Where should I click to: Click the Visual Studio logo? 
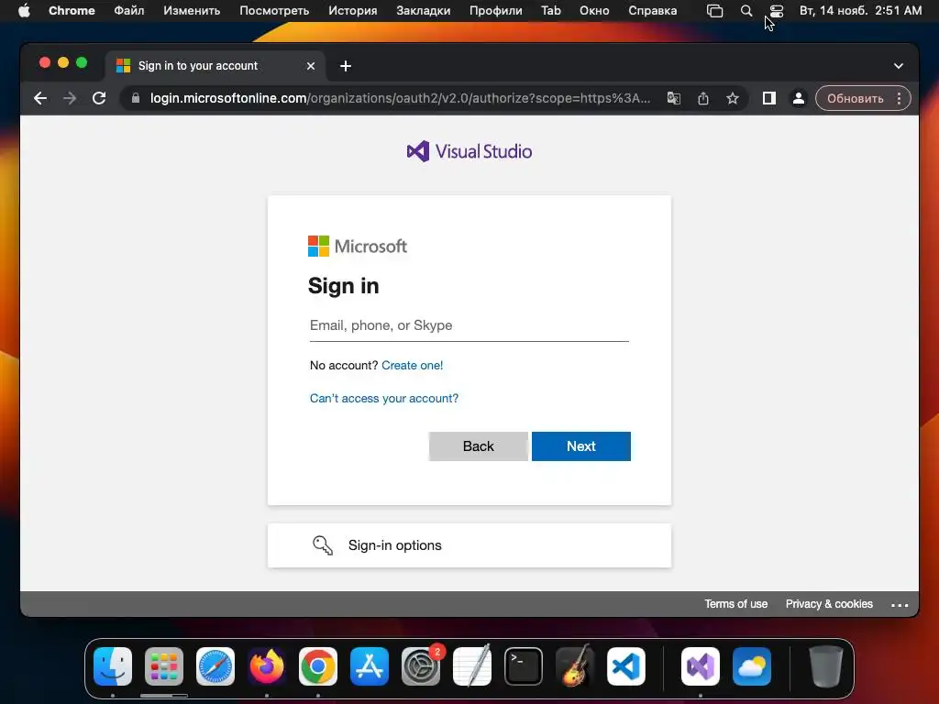click(469, 151)
